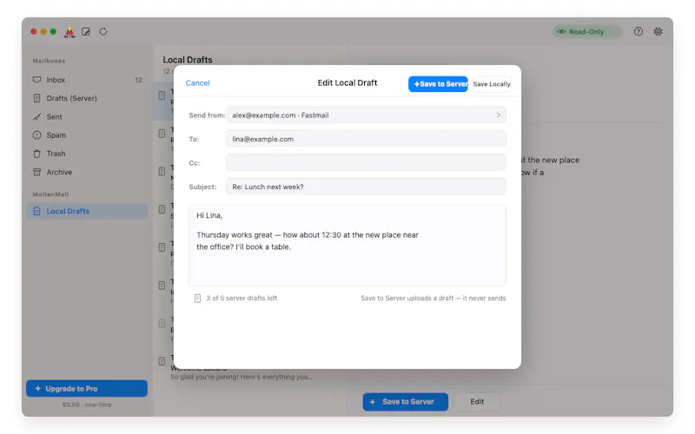Click the Subject field
Viewport: 695px width, 434px height.
[366, 187]
